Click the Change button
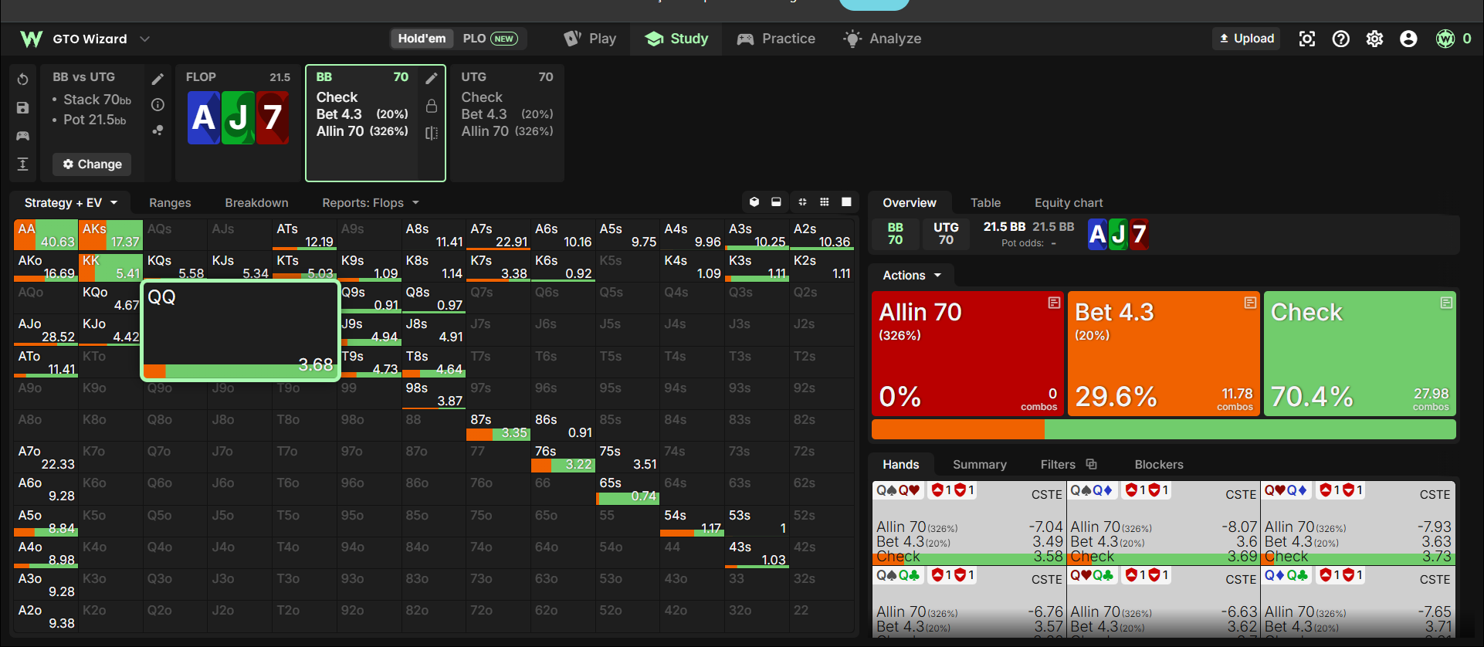 pos(92,164)
